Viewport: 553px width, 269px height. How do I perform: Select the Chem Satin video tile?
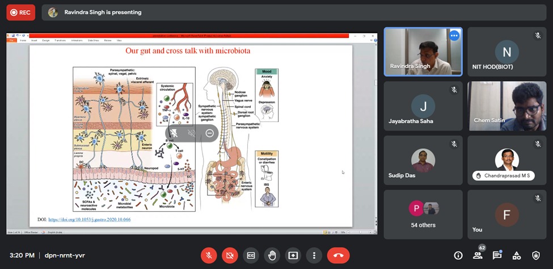507,106
